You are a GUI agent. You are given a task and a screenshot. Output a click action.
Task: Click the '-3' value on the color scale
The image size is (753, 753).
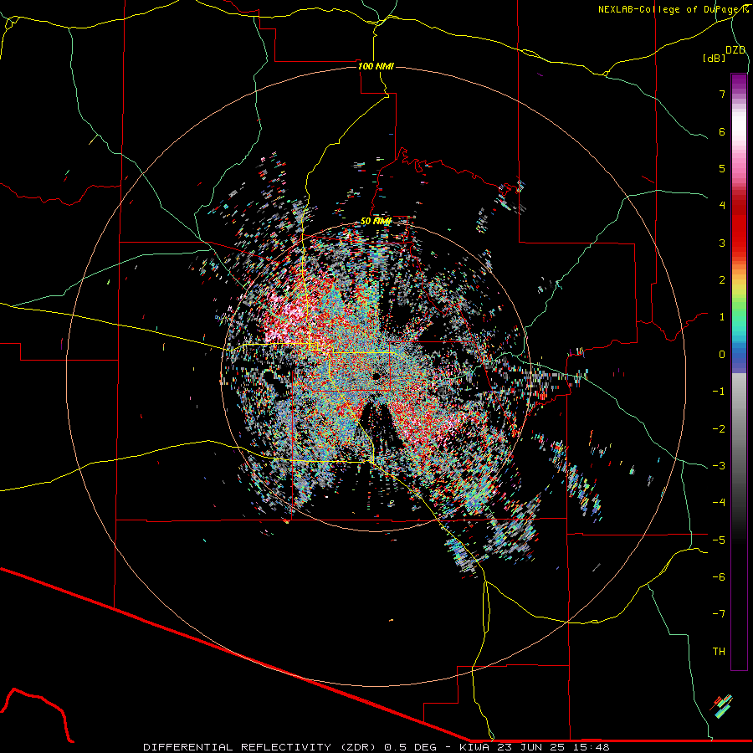[x=719, y=466]
